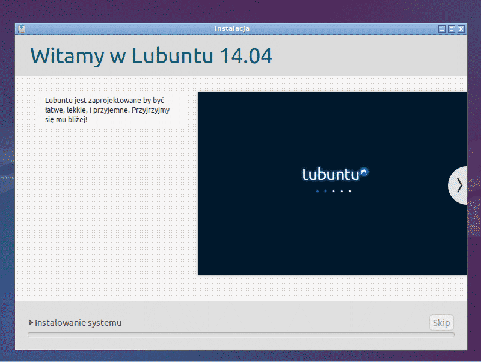Click the loading dots under lubuntu logo
481x362 pixels.
(333, 191)
